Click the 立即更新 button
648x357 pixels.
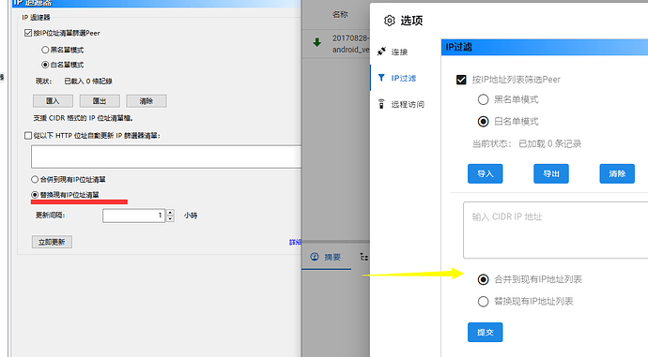[x=52, y=242]
